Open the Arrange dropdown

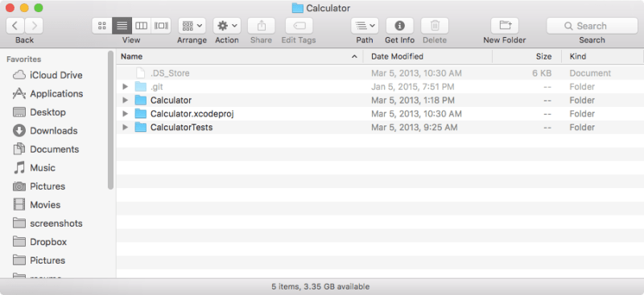tap(192, 26)
